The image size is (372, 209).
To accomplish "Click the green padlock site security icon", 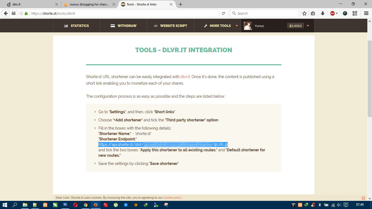I will [x=26, y=13].
